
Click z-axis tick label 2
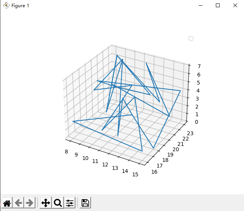(197, 107)
